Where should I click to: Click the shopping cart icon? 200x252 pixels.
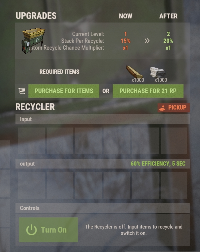coord(22,91)
